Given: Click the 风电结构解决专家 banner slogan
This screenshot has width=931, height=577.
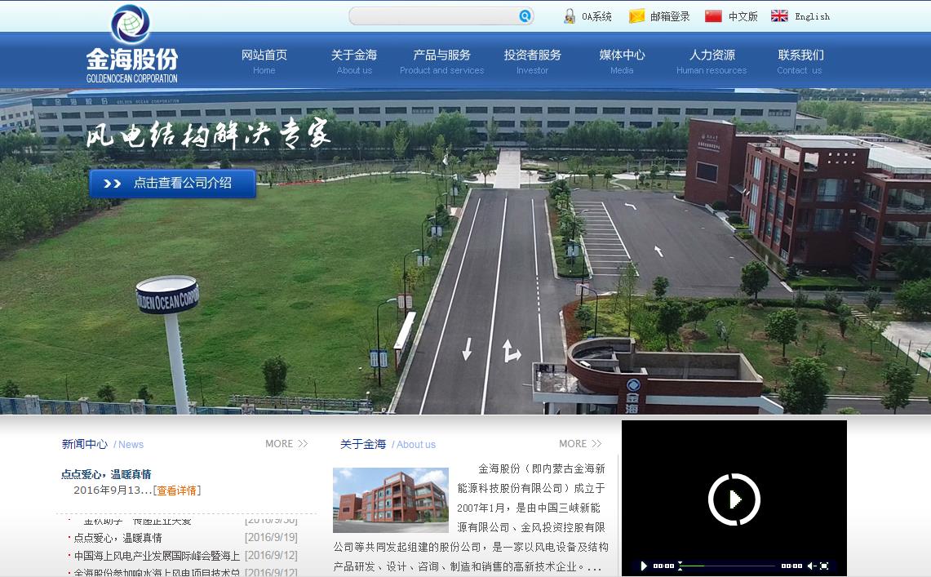Looking at the screenshot, I should [x=208, y=134].
